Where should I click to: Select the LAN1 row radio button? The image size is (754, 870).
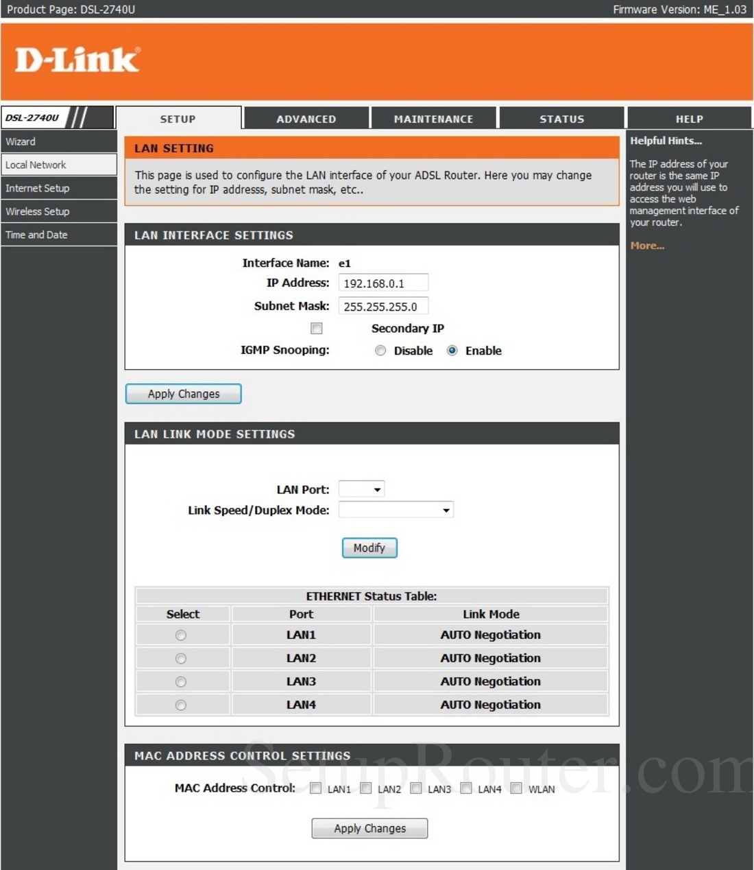[x=181, y=635]
